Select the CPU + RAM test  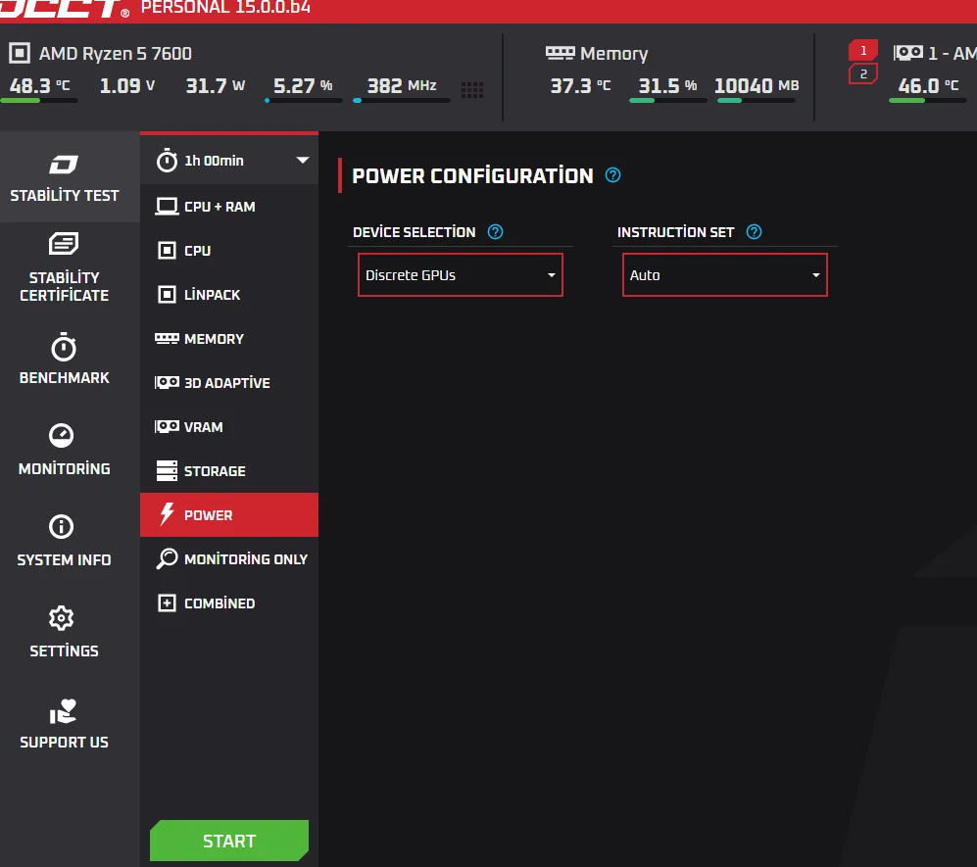point(229,206)
